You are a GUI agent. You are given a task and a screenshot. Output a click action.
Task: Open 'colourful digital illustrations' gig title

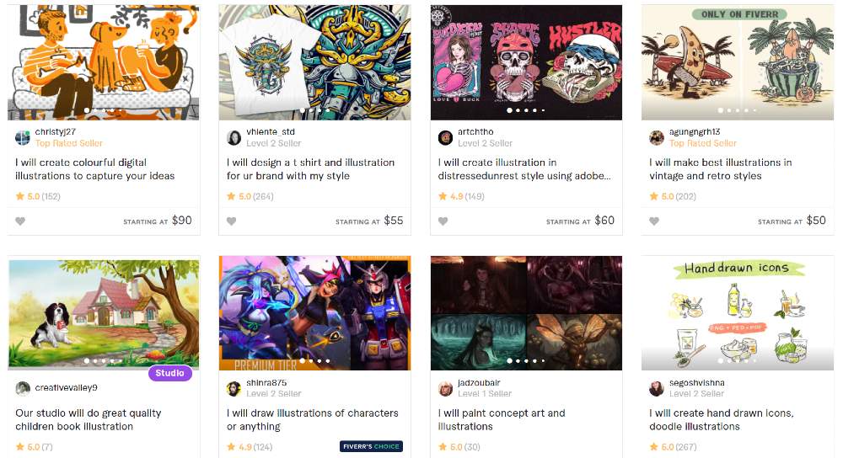(95, 169)
